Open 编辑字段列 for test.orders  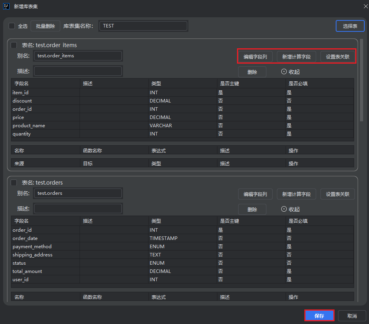pyautogui.click(x=255, y=194)
